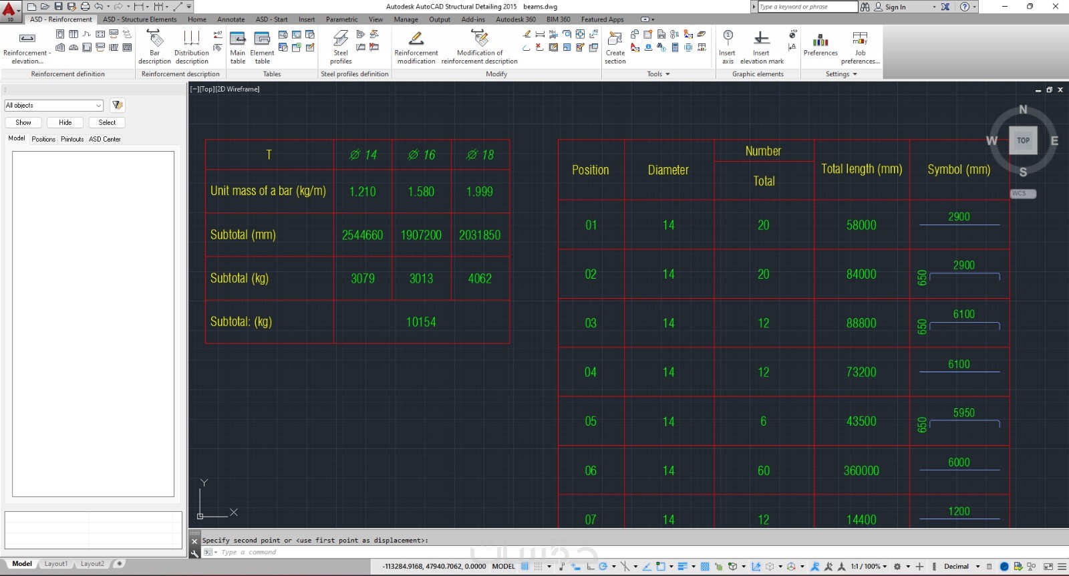This screenshot has height=576, width=1069.
Task: Open the AutoCAD application menu button
Action: pyautogui.click(x=11, y=11)
